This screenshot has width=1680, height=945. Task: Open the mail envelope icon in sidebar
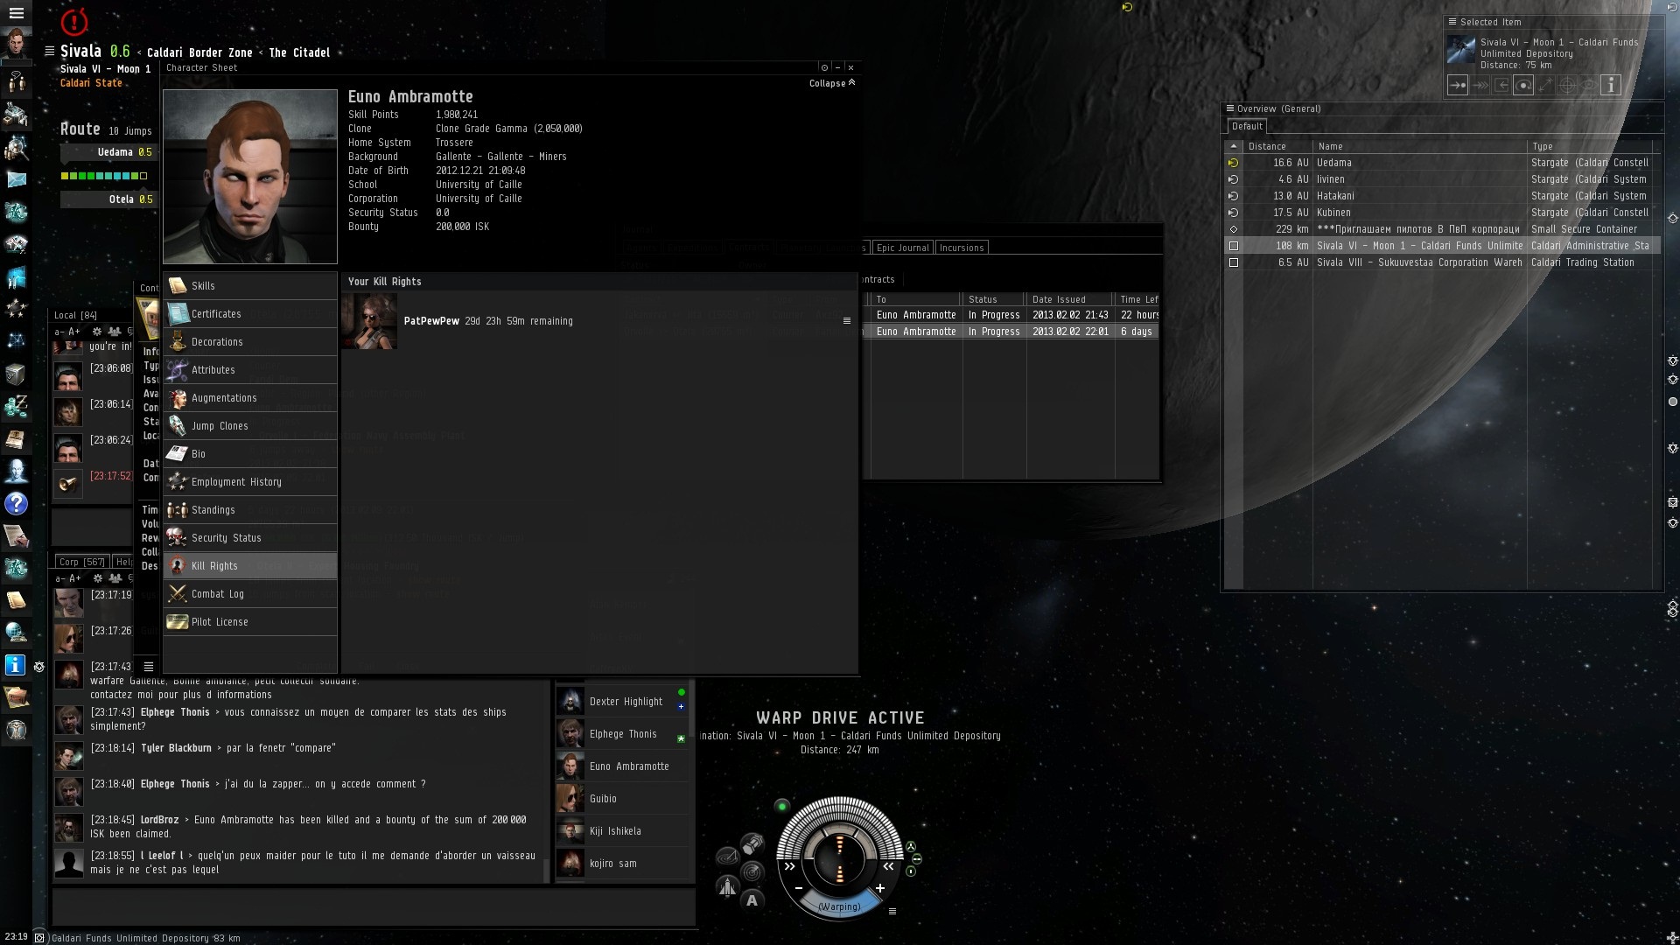17,179
